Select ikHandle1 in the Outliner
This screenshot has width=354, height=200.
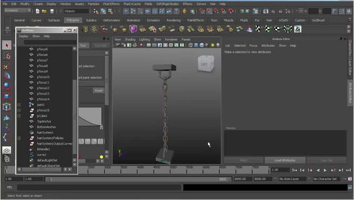(x=43, y=149)
